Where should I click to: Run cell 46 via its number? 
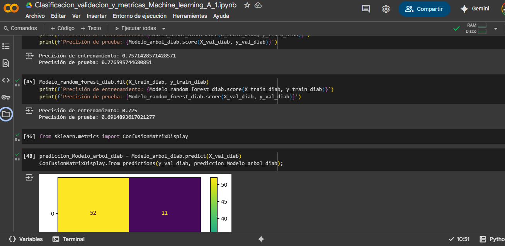pos(29,136)
